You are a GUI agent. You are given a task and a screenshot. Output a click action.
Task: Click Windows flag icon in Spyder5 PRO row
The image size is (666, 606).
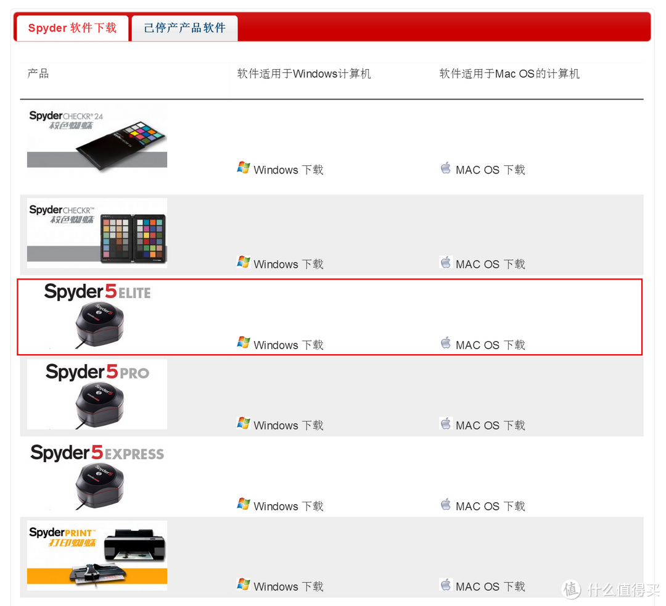click(244, 423)
